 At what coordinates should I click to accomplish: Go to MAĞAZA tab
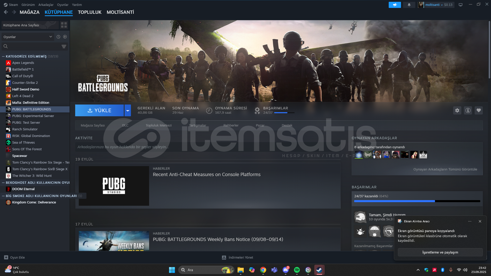click(30, 12)
